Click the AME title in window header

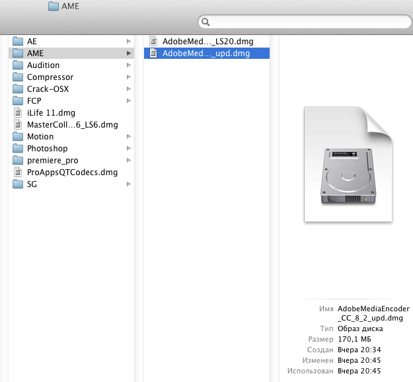tap(70, 6)
